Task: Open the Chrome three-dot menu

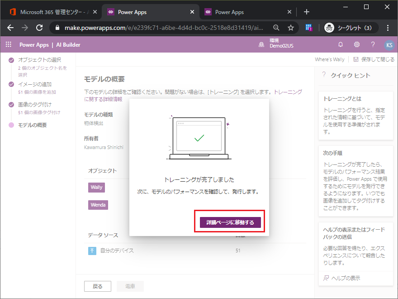Action: (388, 28)
